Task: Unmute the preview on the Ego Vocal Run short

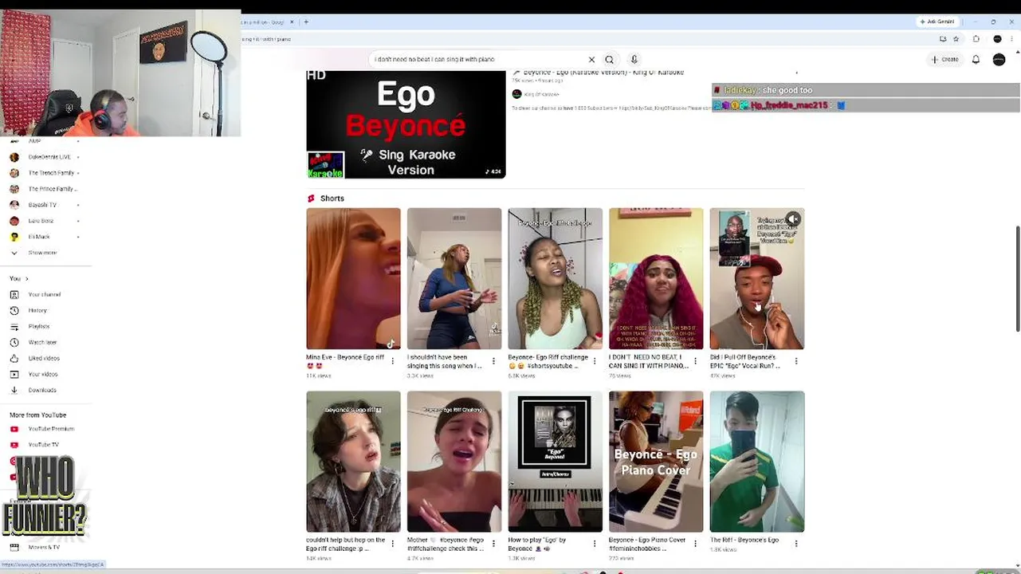Action: (793, 218)
